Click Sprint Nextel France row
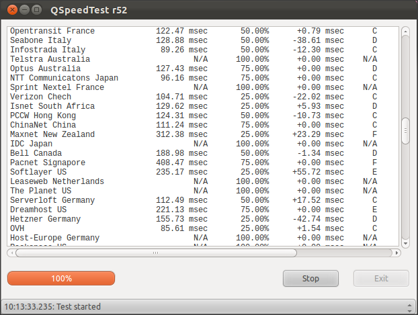The height and width of the screenshot is (315, 418). click(202, 87)
